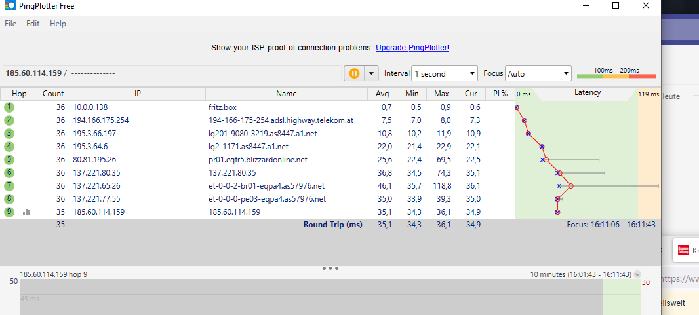Select IP cell 137.221.77.55

point(97,199)
